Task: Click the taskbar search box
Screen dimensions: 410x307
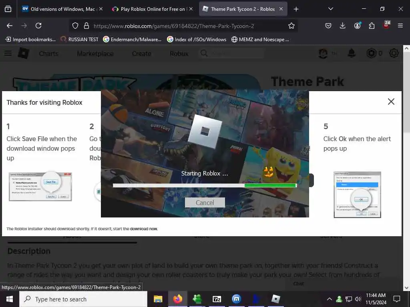Action: pos(83,299)
